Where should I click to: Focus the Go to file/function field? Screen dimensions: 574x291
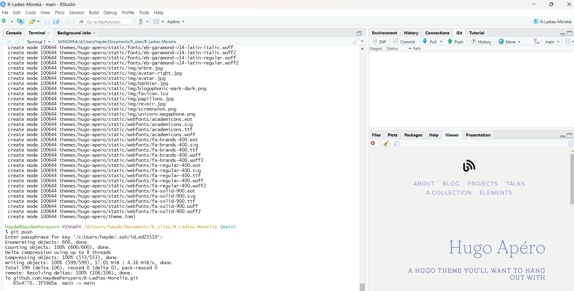(104, 22)
